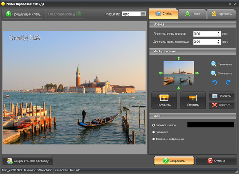Choose Фоновое изображение radio button
This screenshot has height=174, width=239.
[153, 139]
